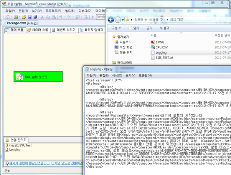Open the Development configuration combo box
This screenshot has width=231, height=175.
[x=101, y=17]
